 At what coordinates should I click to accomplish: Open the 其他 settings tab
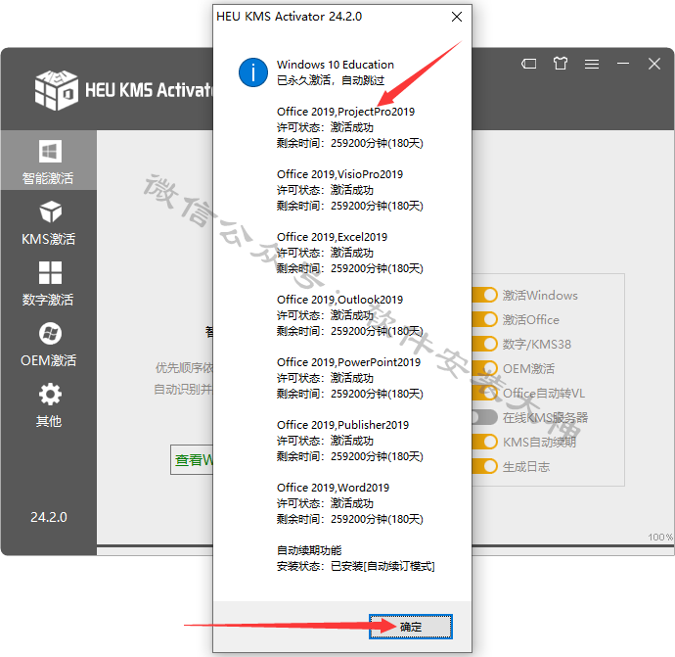[49, 405]
